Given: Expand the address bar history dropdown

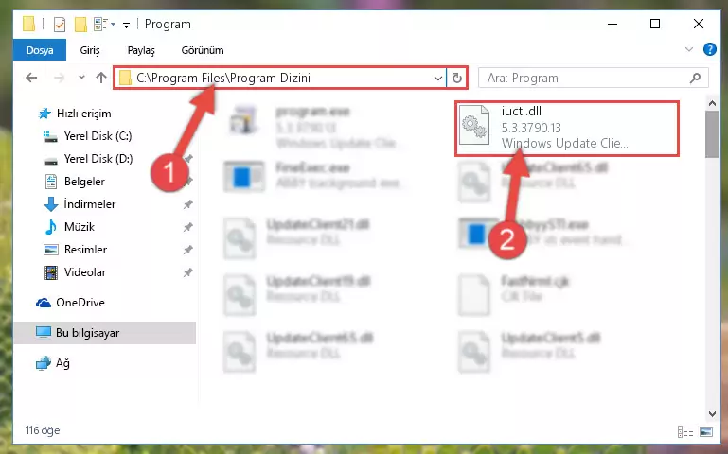Looking at the screenshot, I should 437,78.
